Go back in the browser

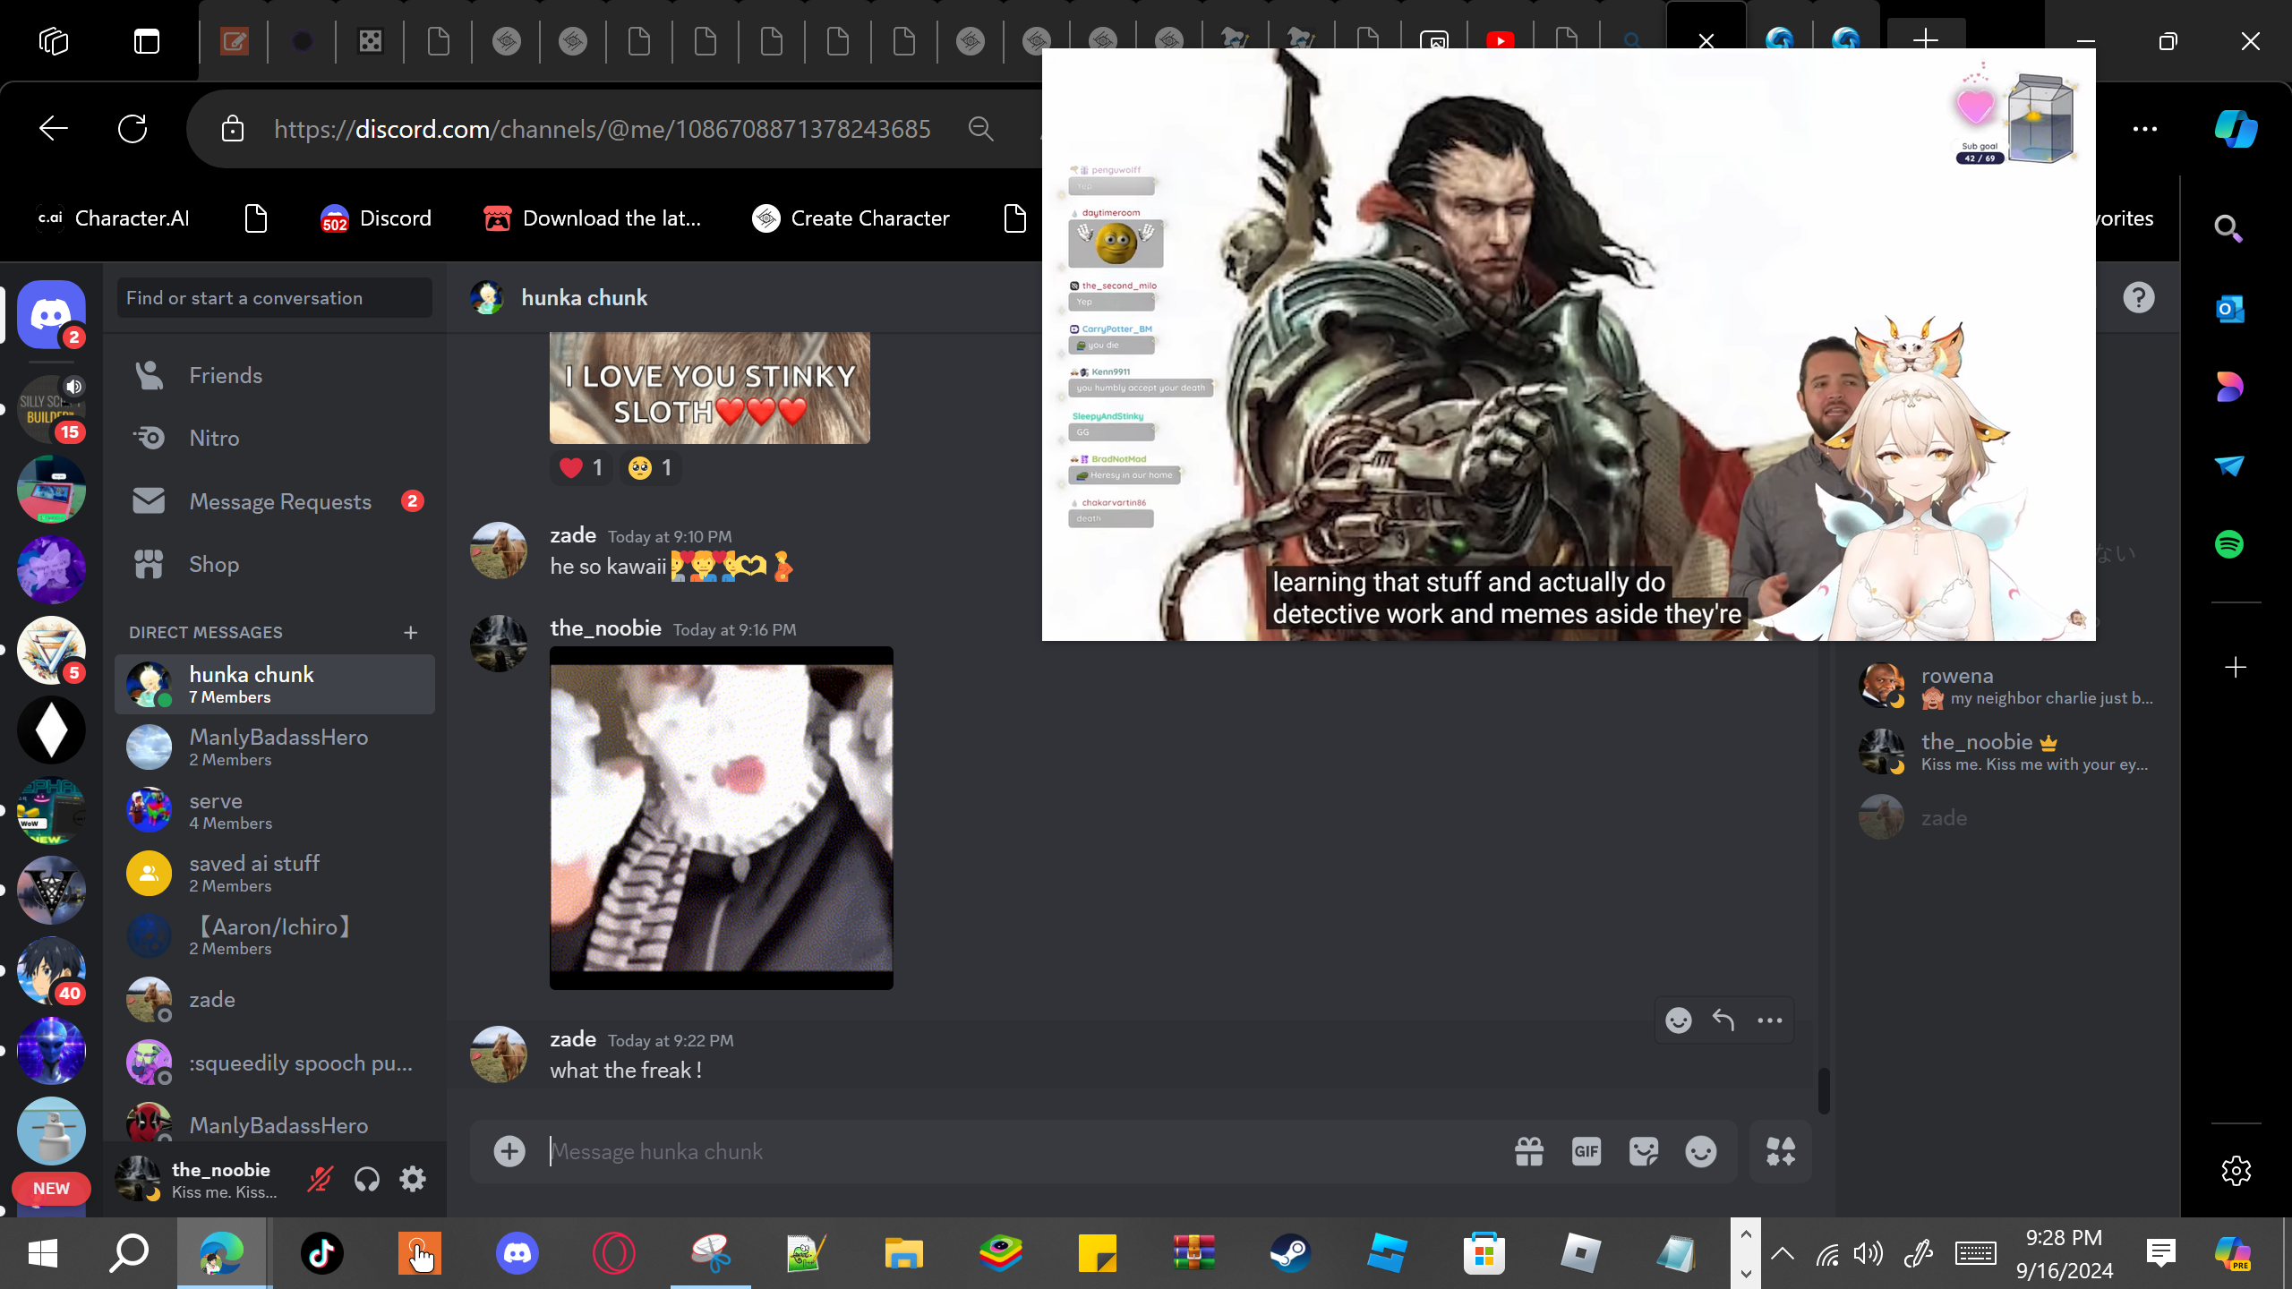(54, 129)
